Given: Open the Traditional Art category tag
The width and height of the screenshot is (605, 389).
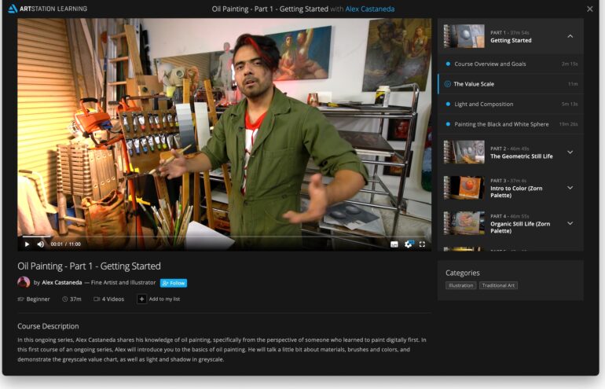Looking at the screenshot, I should coord(498,285).
